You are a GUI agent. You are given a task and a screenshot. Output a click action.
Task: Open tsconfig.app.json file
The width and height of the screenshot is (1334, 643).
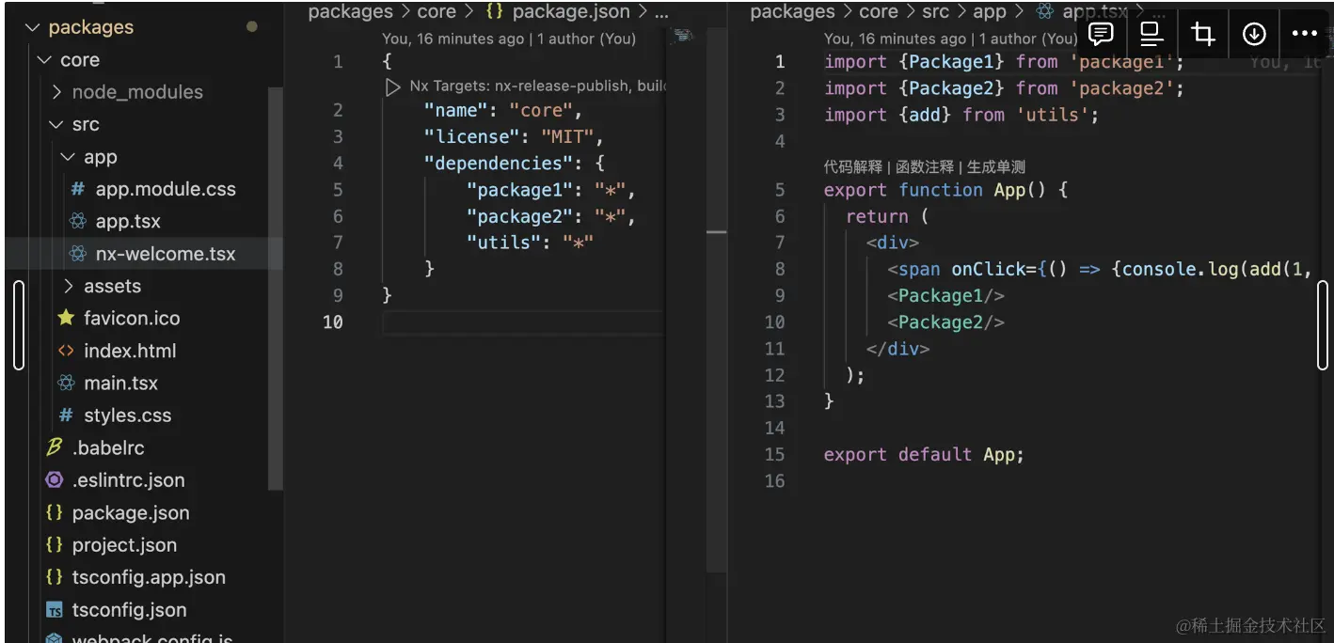(149, 577)
